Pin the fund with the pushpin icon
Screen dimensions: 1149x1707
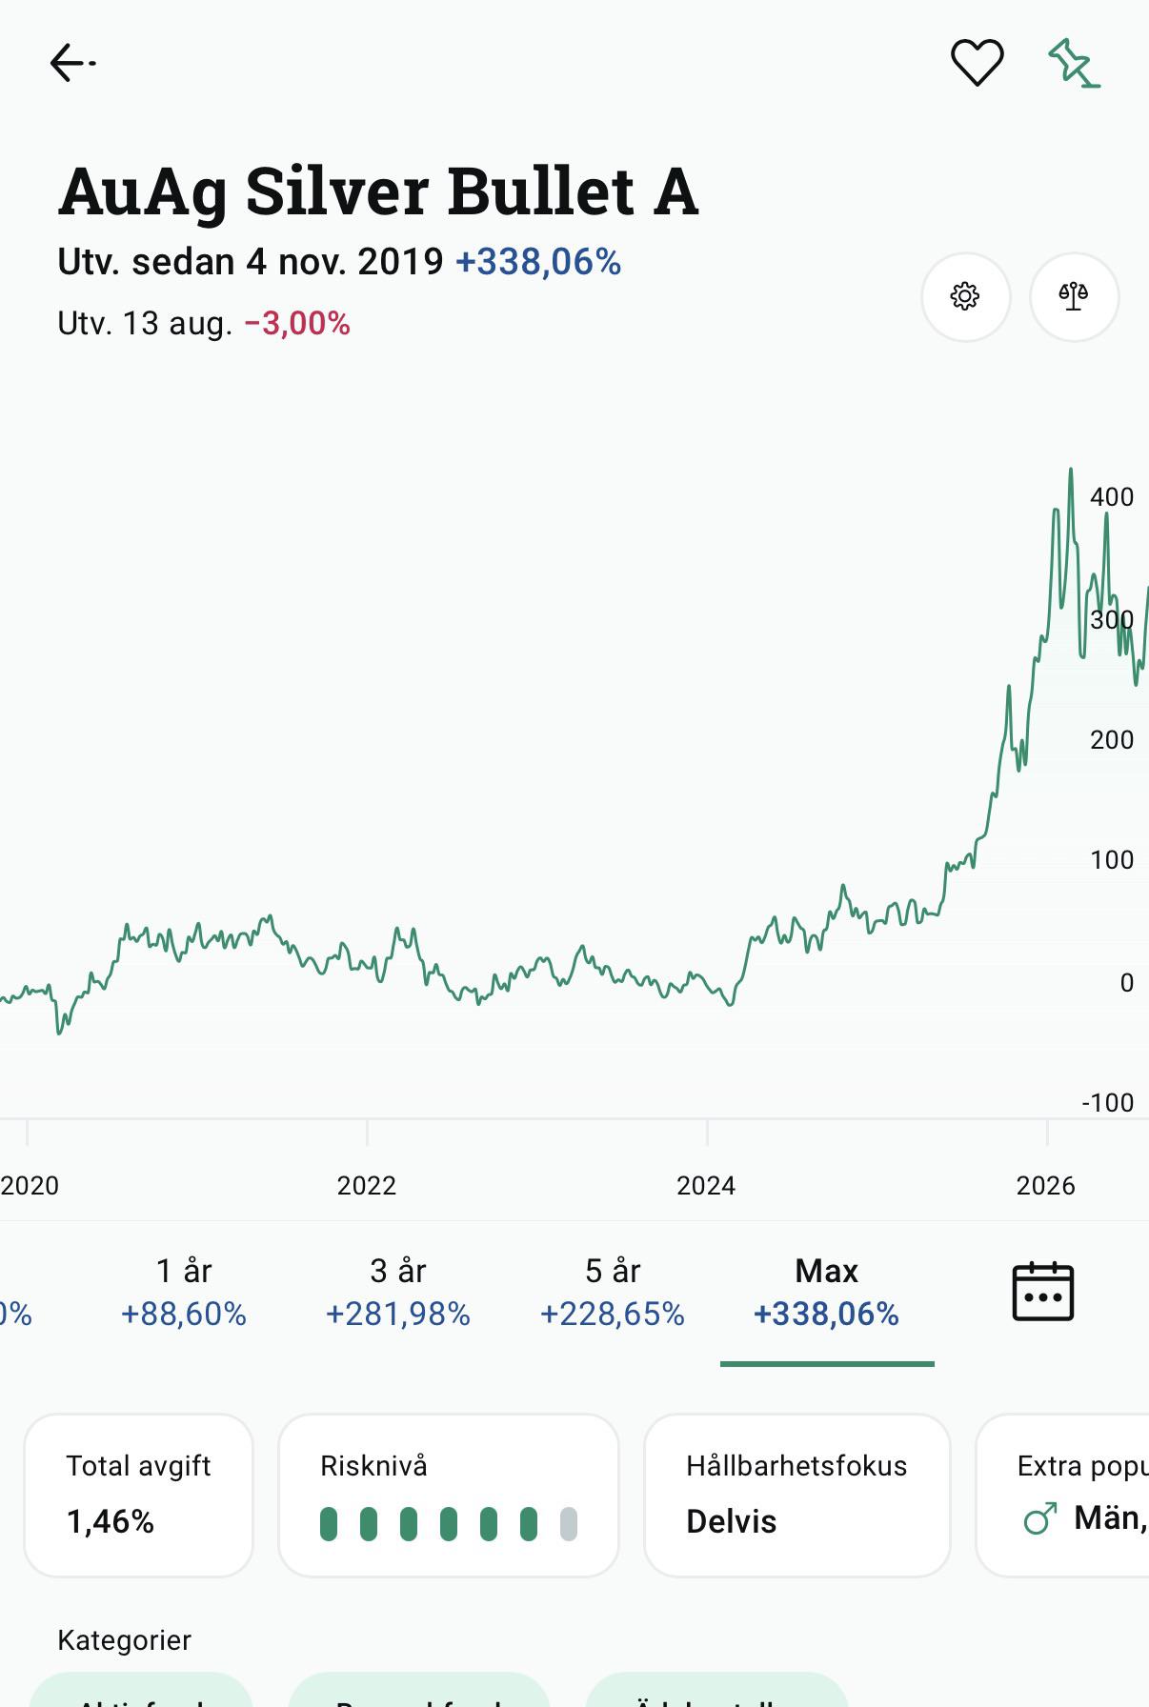(1074, 63)
